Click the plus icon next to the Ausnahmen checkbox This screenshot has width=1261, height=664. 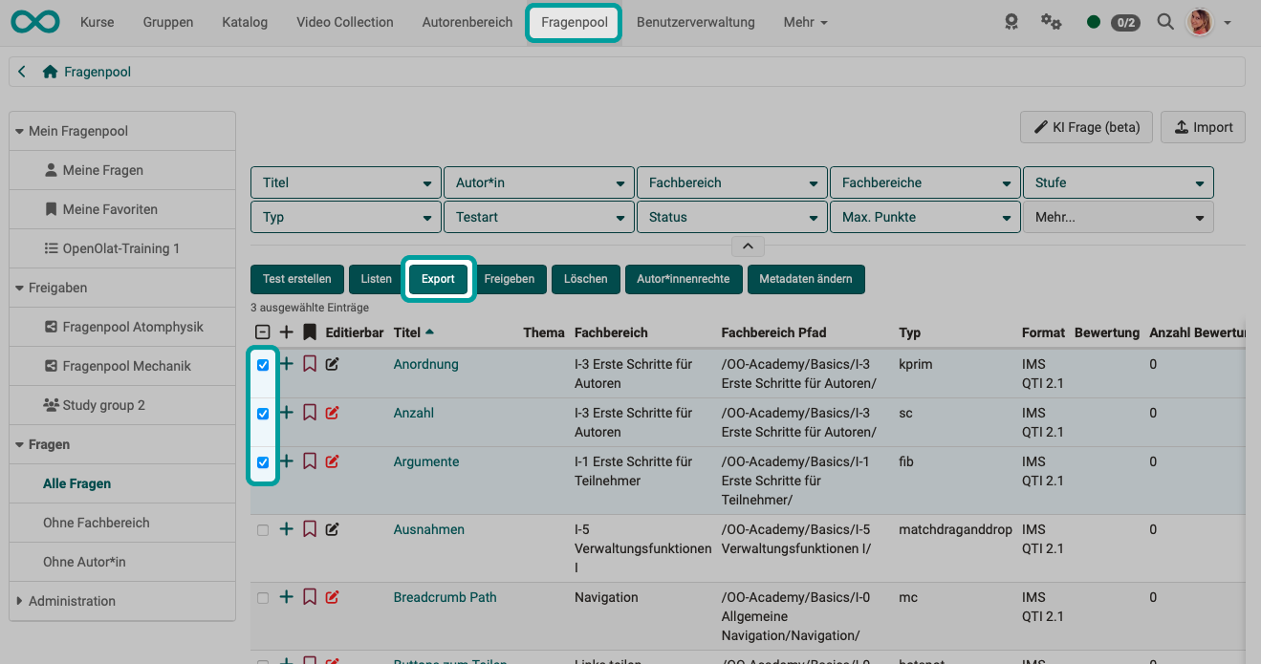(x=286, y=529)
